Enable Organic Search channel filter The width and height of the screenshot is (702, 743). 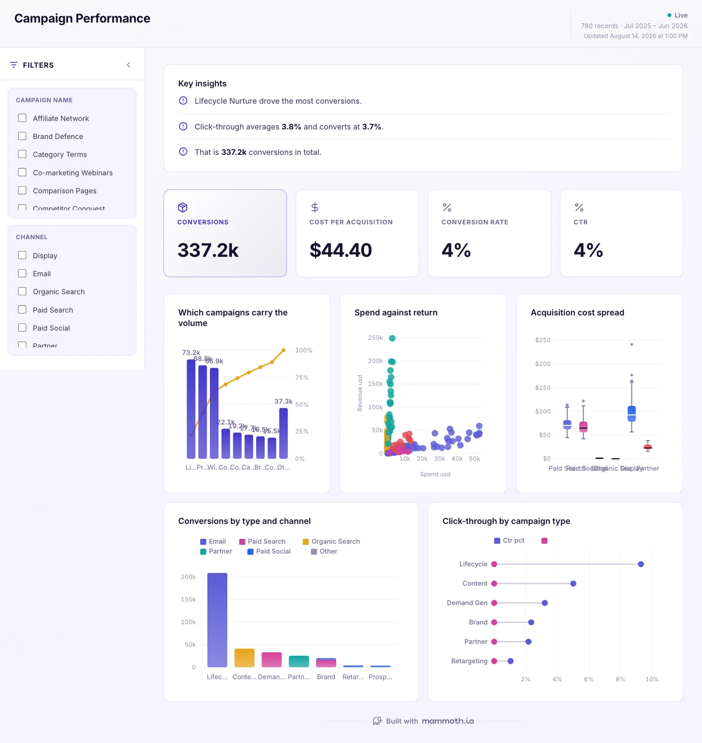tap(22, 291)
